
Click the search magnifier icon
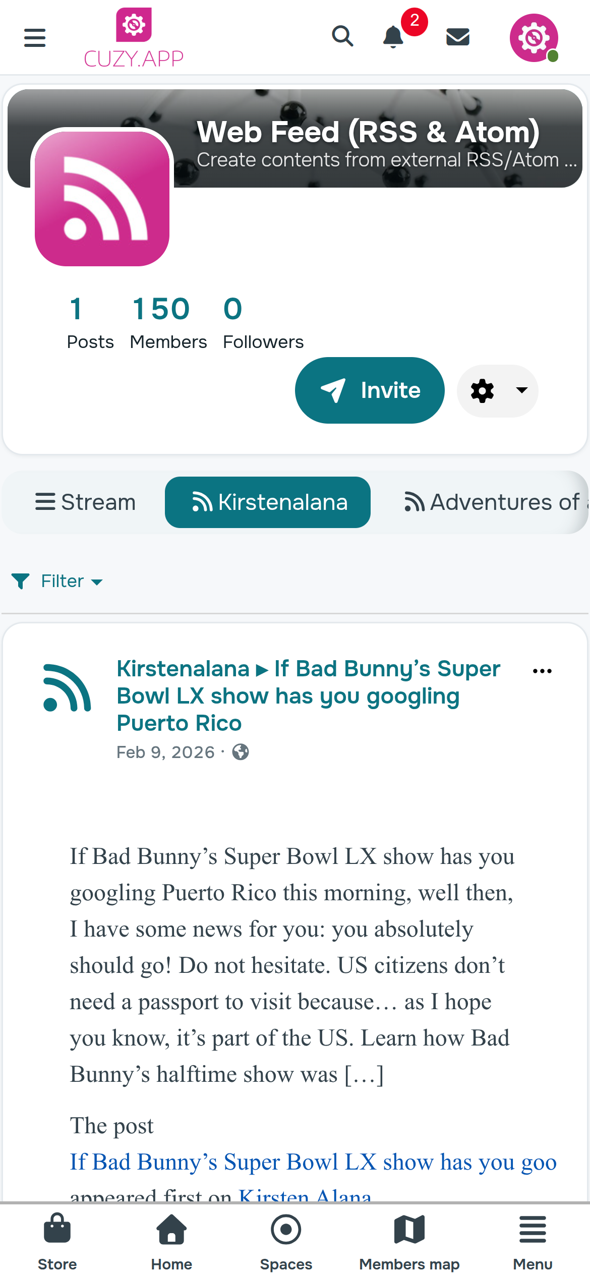343,36
